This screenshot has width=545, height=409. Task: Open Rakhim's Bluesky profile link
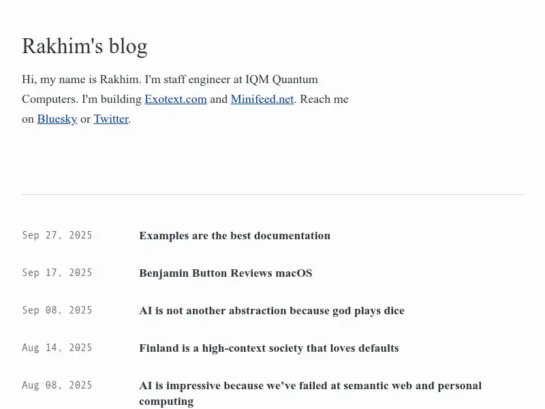coord(57,119)
